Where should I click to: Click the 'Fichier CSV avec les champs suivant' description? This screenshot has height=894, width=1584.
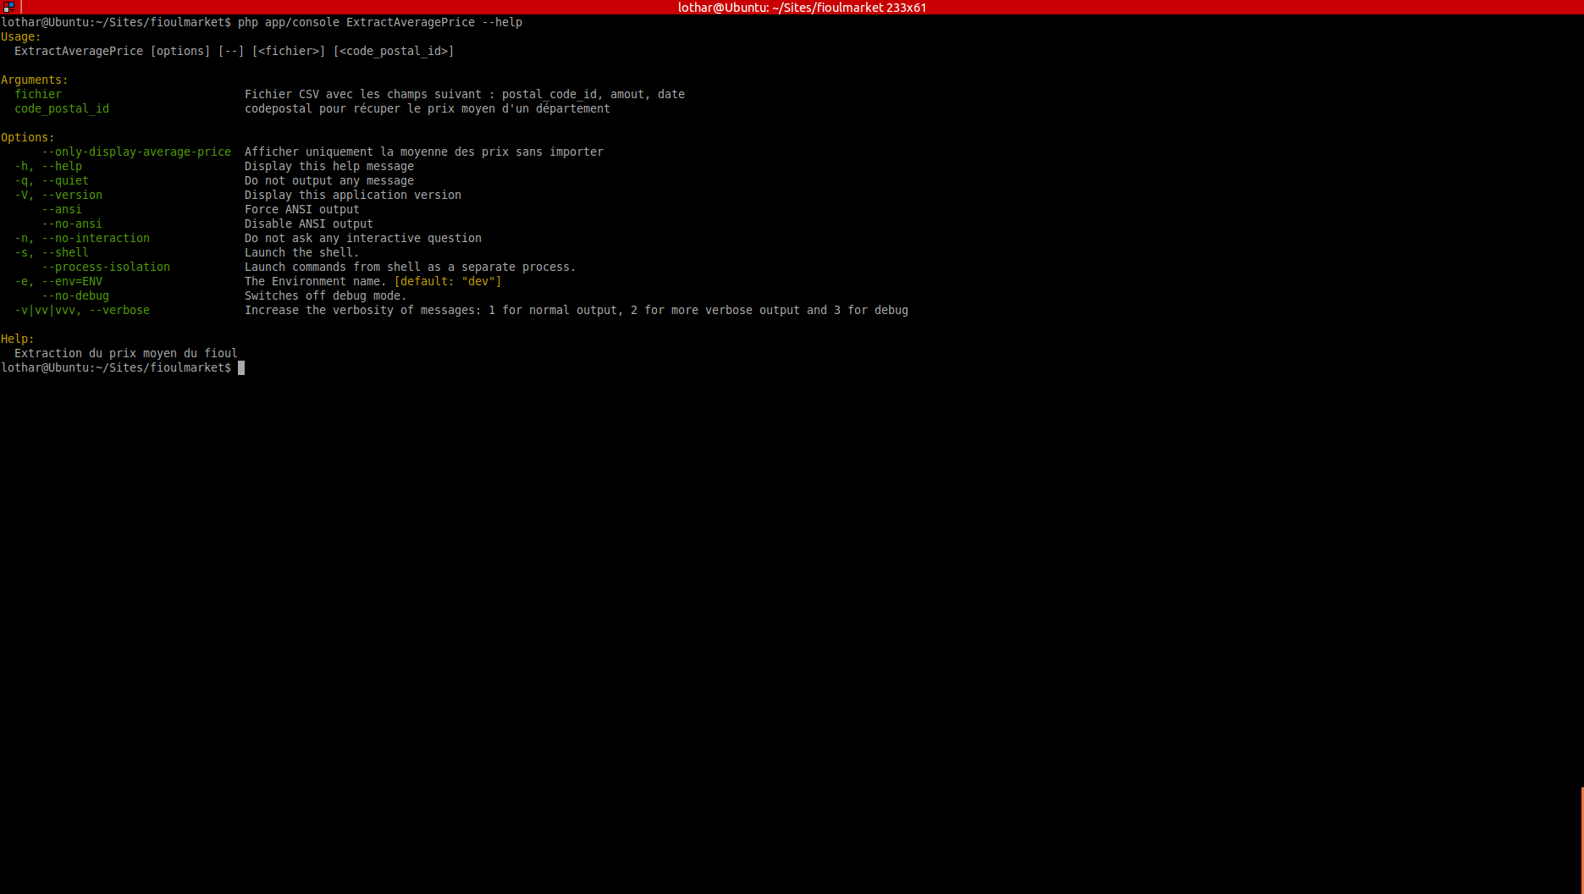click(363, 94)
